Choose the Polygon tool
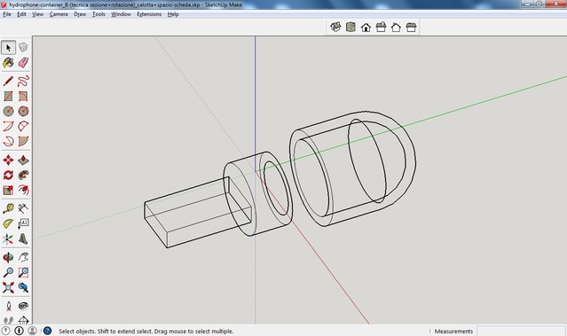 [23, 112]
